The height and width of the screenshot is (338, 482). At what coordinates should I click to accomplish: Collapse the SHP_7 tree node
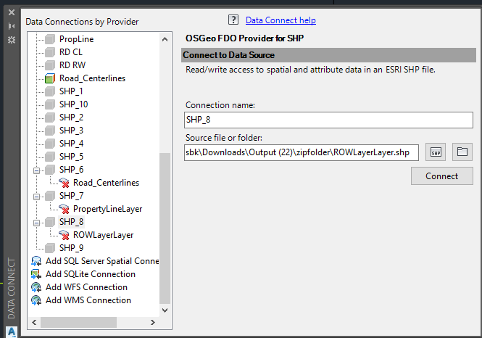point(36,196)
